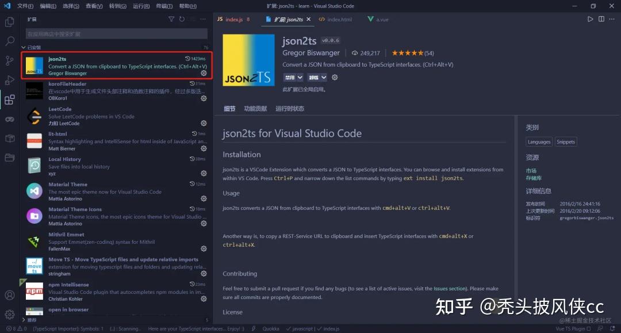Click Vue TS Plugin in status bar
The height and width of the screenshot is (333, 621).
[573, 328]
